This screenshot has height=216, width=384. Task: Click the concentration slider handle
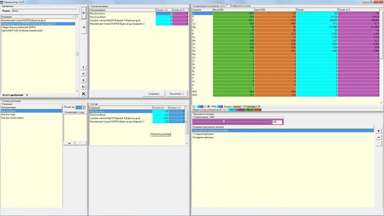point(224,121)
